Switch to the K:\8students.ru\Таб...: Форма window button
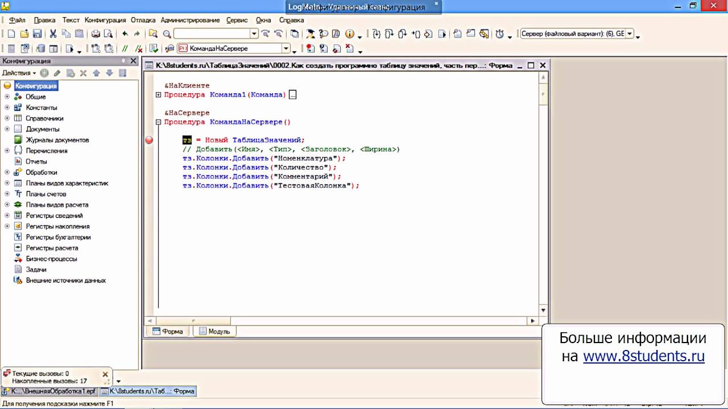This screenshot has width=728, height=409. (148, 391)
